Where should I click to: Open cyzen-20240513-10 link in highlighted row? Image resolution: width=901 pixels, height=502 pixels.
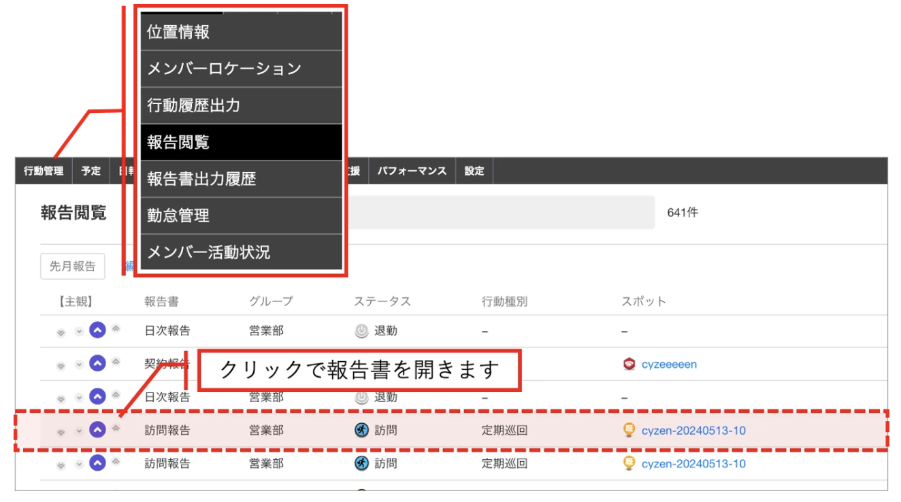pyautogui.click(x=693, y=430)
